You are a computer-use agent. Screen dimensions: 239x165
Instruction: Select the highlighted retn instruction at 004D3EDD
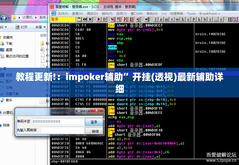point(112,47)
